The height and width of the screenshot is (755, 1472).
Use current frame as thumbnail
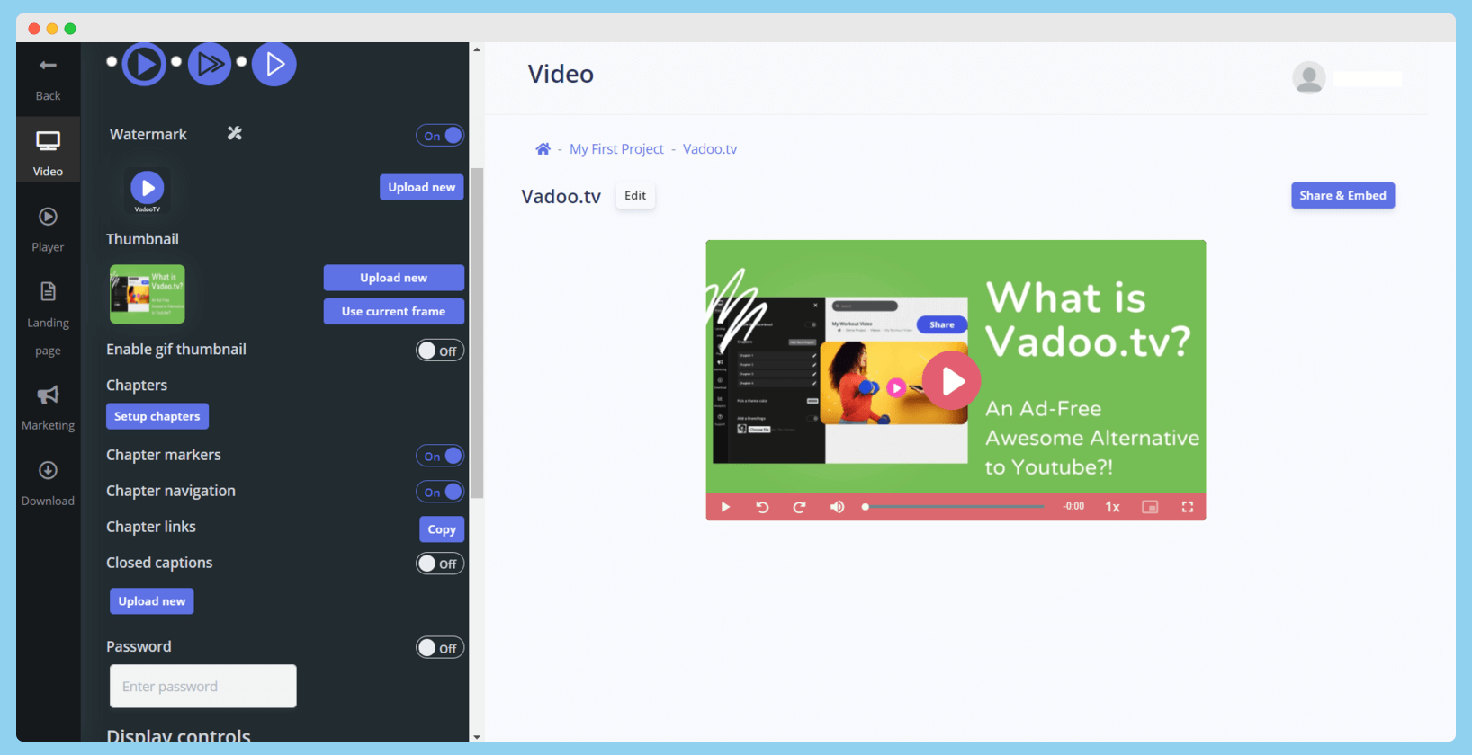(394, 311)
